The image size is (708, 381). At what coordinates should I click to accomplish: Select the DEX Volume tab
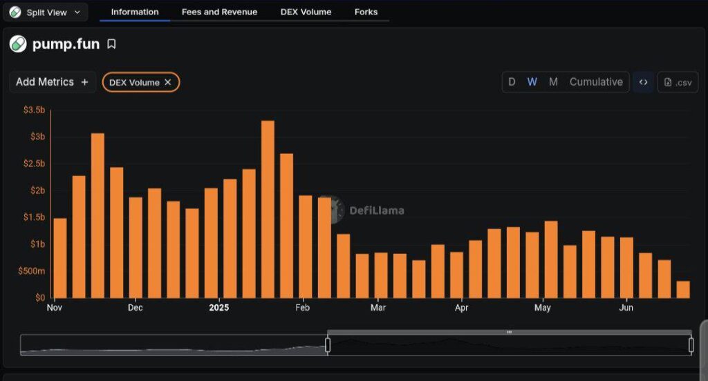(306, 12)
